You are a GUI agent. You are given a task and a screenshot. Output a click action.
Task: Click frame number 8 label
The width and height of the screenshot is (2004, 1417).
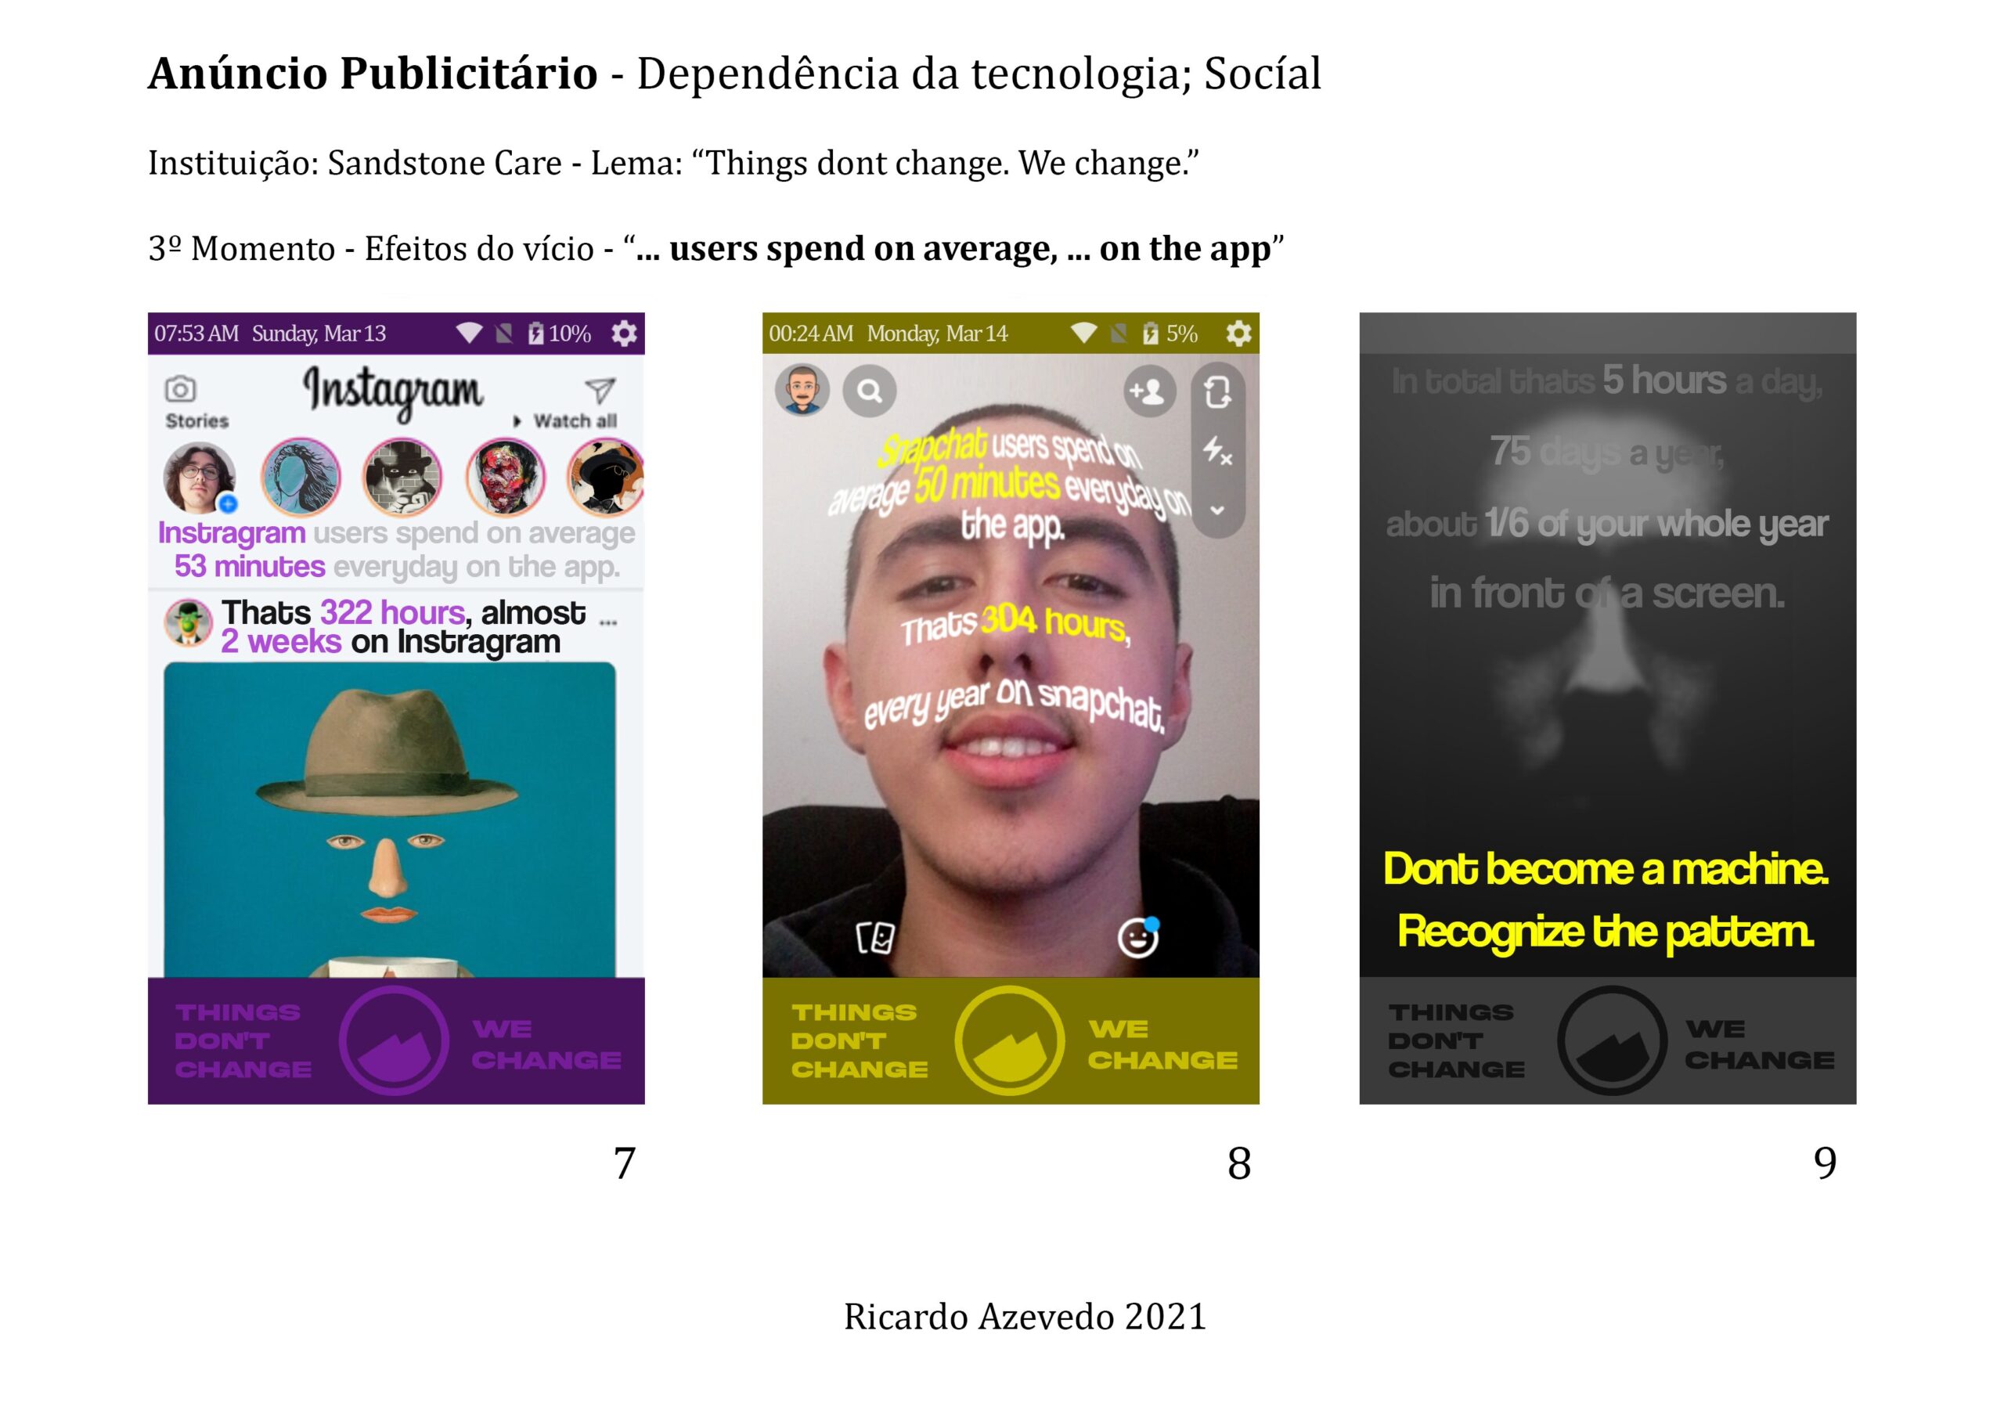tap(1238, 1164)
